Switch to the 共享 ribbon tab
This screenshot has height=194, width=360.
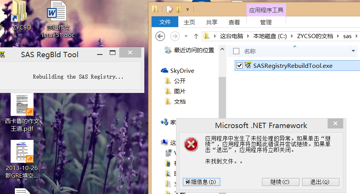coord(212,22)
